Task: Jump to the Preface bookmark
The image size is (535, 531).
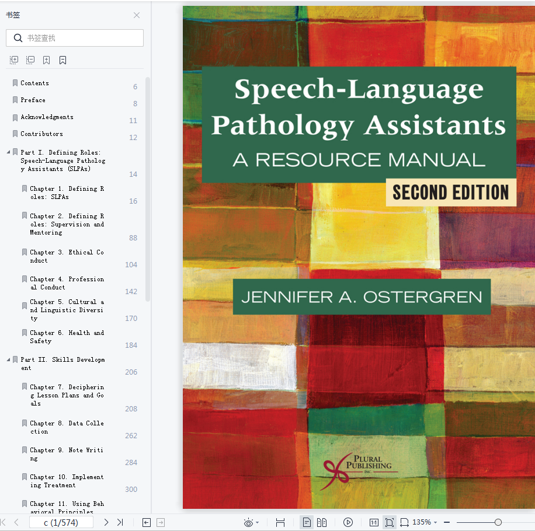Action: [33, 100]
